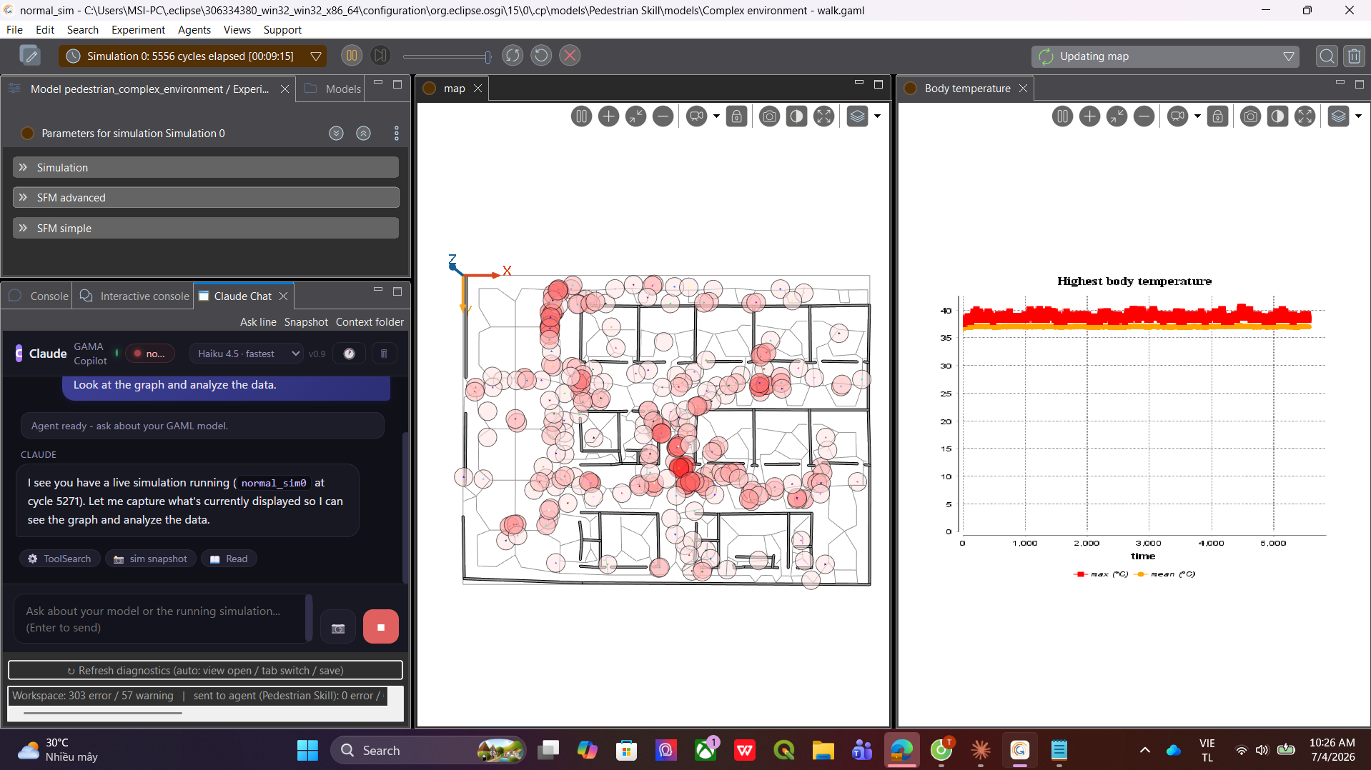This screenshot has height=770, width=1371.
Task: Take a snapshot of the map display
Action: (769, 116)
